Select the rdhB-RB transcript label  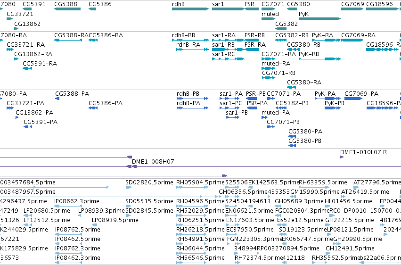[183, 35]
